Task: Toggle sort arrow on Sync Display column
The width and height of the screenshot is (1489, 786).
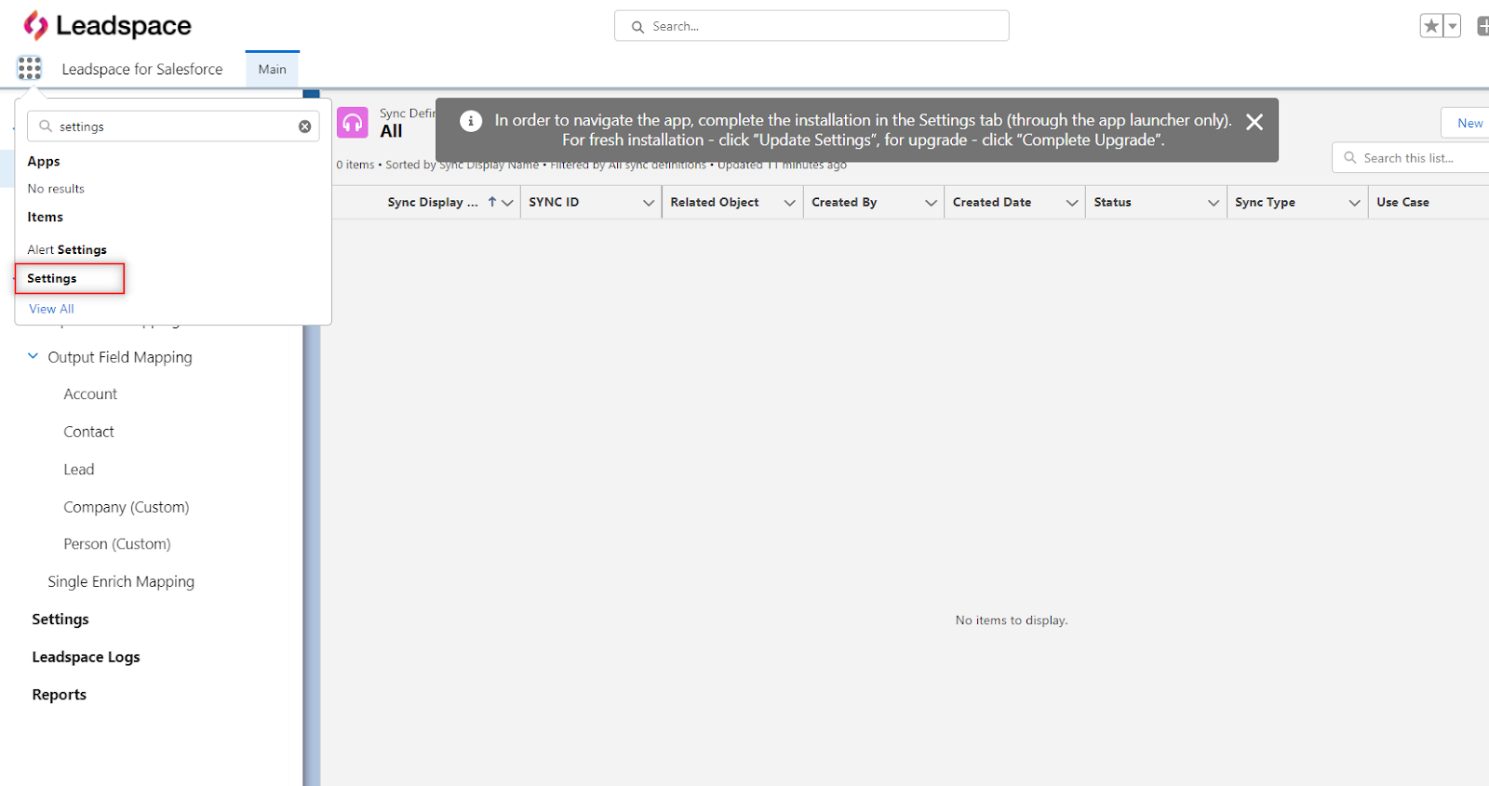Action: (x=492, y=202)
